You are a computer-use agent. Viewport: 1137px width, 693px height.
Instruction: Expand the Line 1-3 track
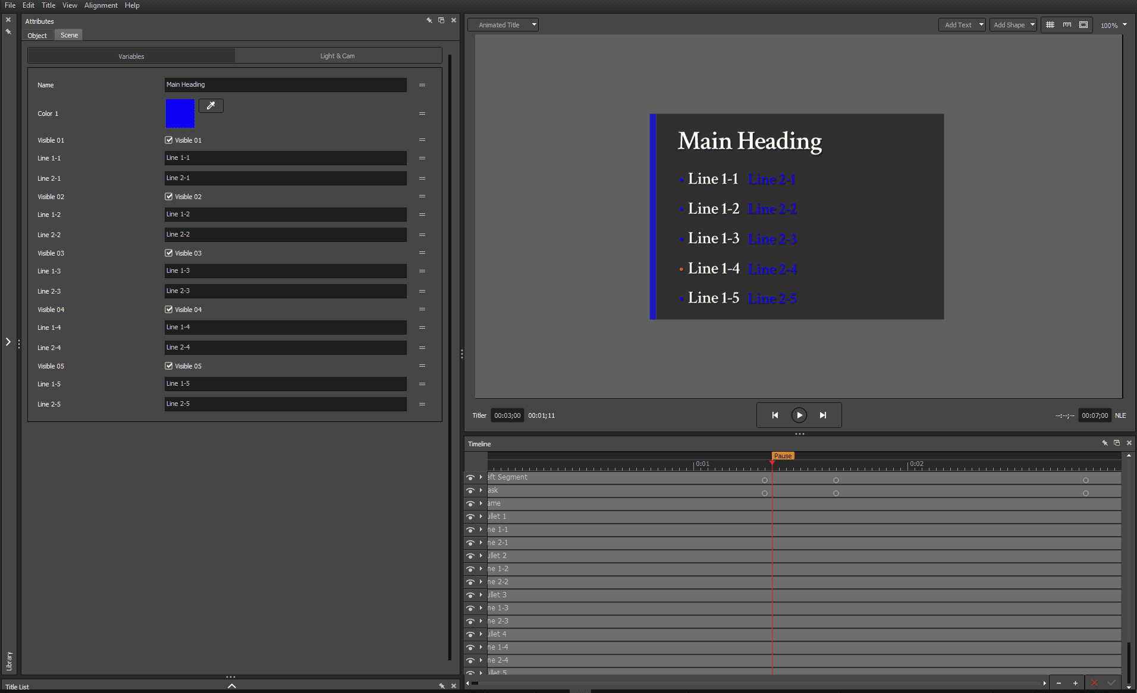point(481,608)
